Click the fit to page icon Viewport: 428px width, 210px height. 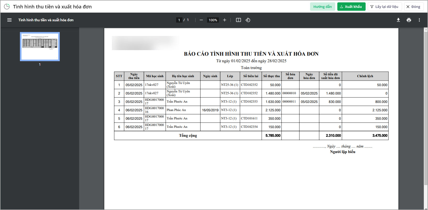coord(239,20)
